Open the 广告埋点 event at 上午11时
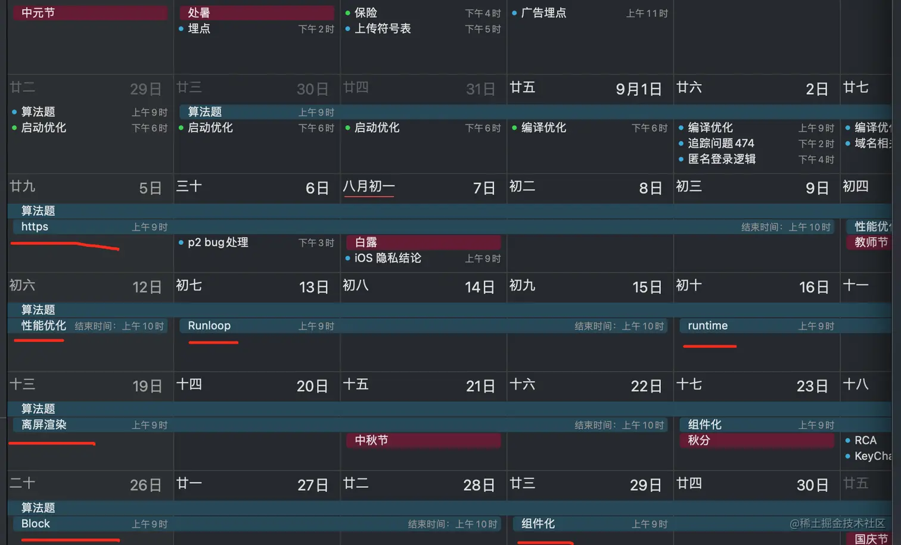The image size is (901, 545). 543,13
